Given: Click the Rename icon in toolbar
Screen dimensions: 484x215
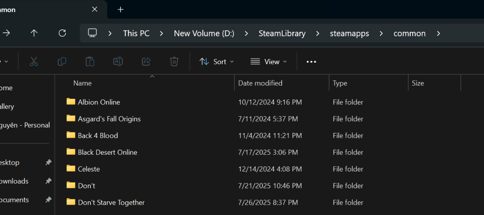Looking at the screenshot, I should [118, 62].
